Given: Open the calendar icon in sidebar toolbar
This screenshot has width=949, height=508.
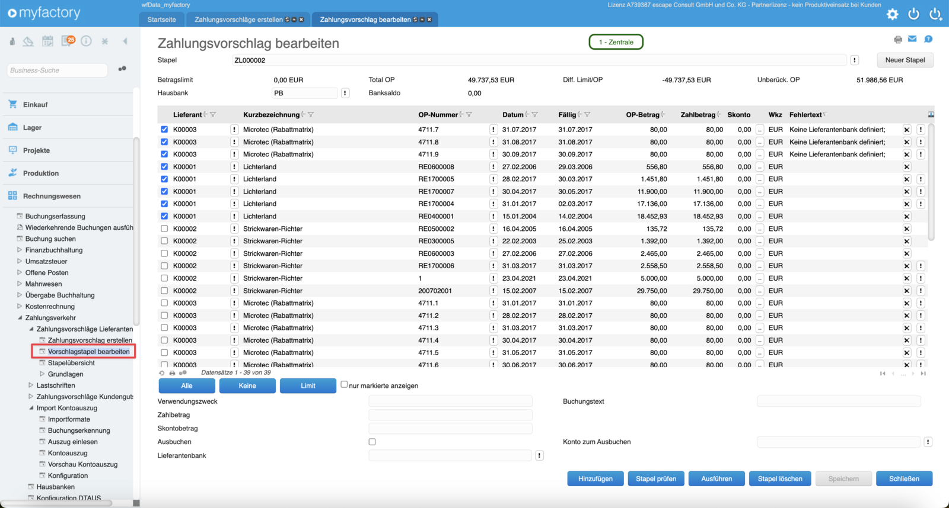Looking at the screenshot, I should [x=47, y=41].
